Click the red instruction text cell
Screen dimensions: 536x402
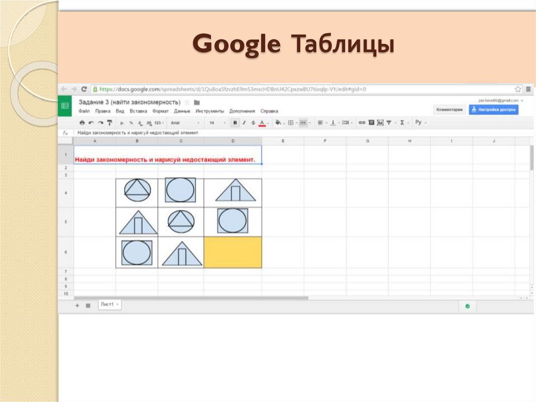pos(168,155)
